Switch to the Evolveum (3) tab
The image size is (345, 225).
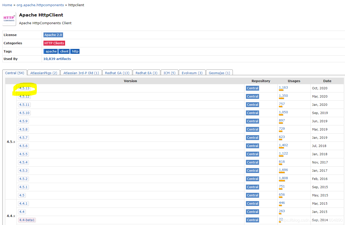tap(192, 73)
